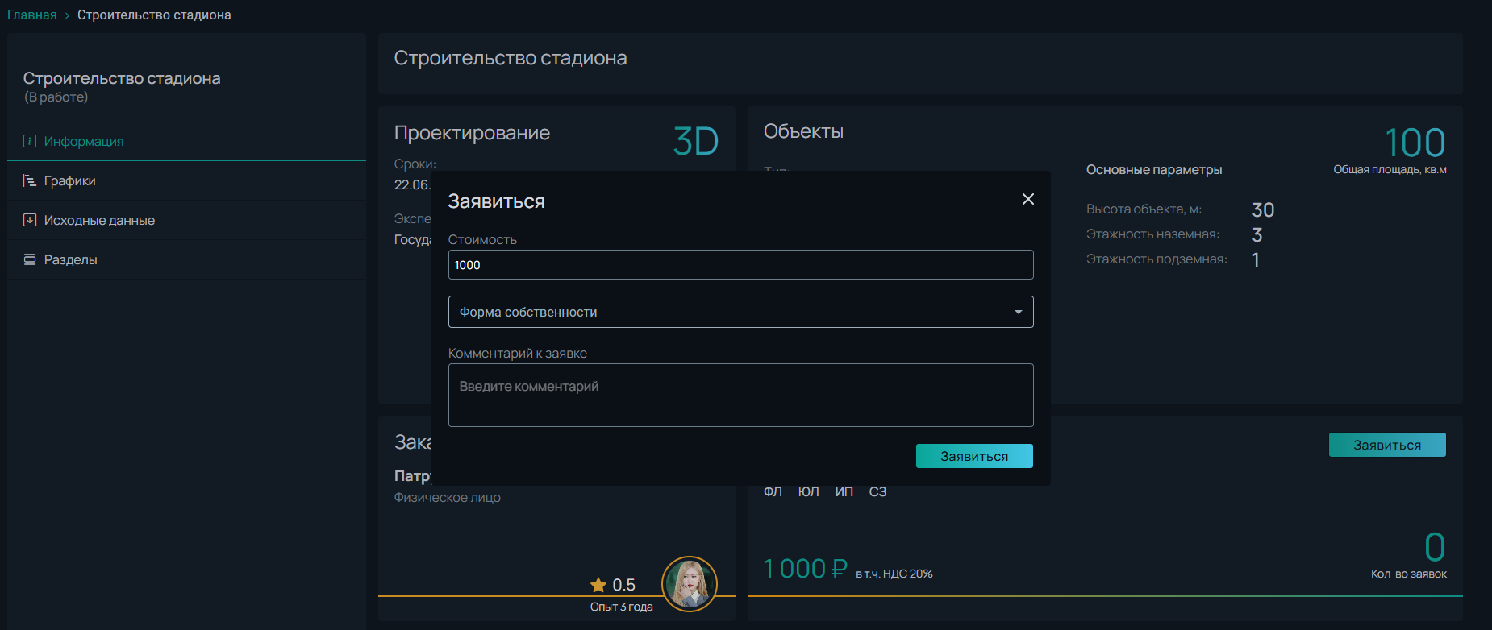Click the Информация sidebar icon
The image size is (1492, 630).
(x=30, y=141)
